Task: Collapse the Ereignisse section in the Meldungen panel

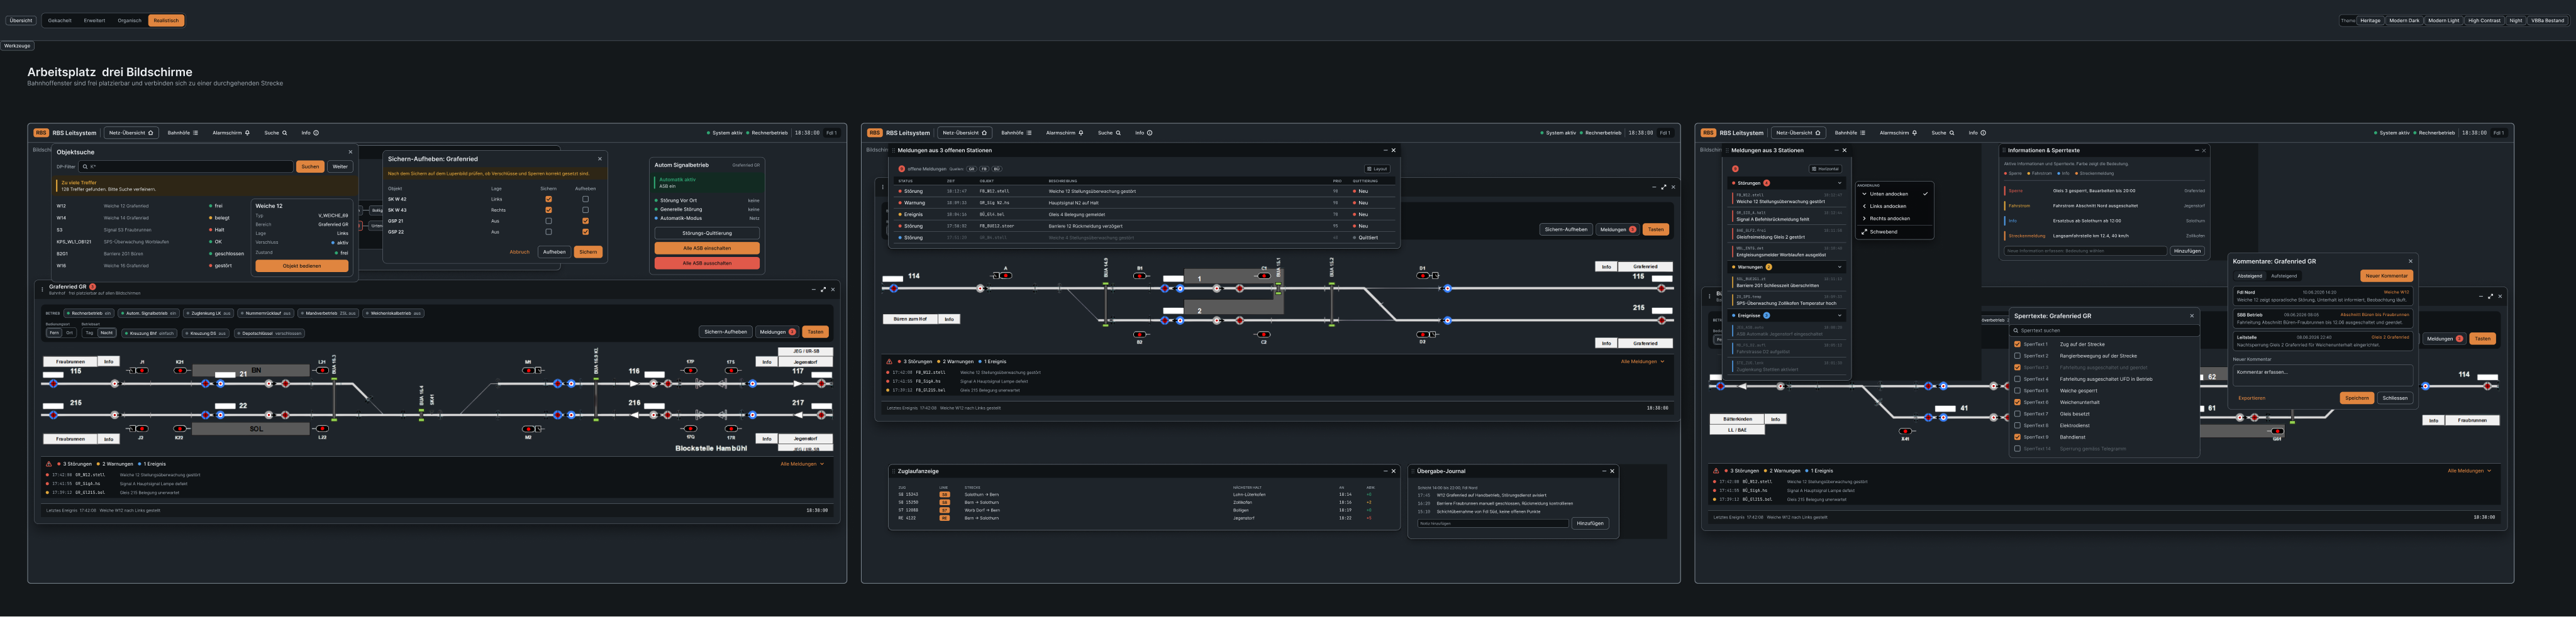Action: pos(1839,315)
